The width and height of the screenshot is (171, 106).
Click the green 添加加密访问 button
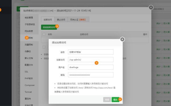click(x=49, y=27)
